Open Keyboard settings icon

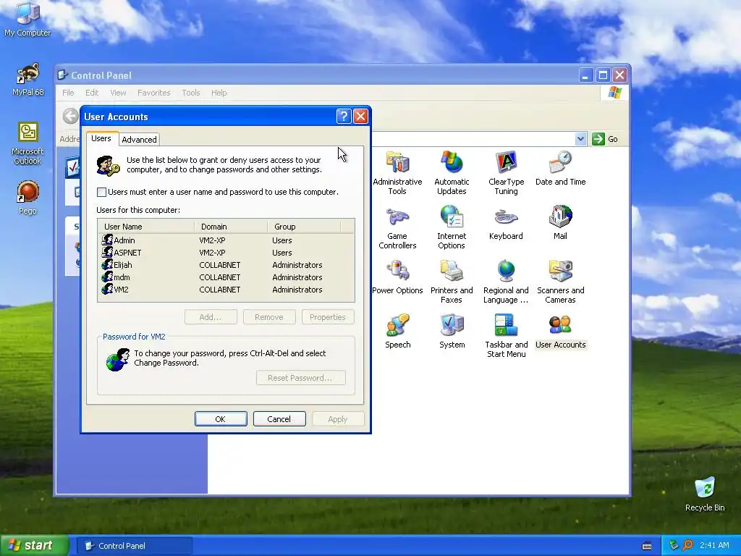coord(506,223)
